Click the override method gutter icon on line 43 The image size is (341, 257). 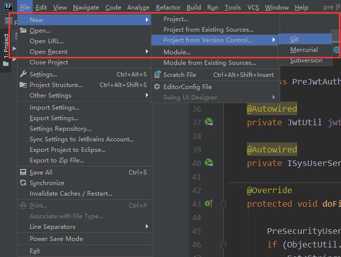tap(208, 204)
